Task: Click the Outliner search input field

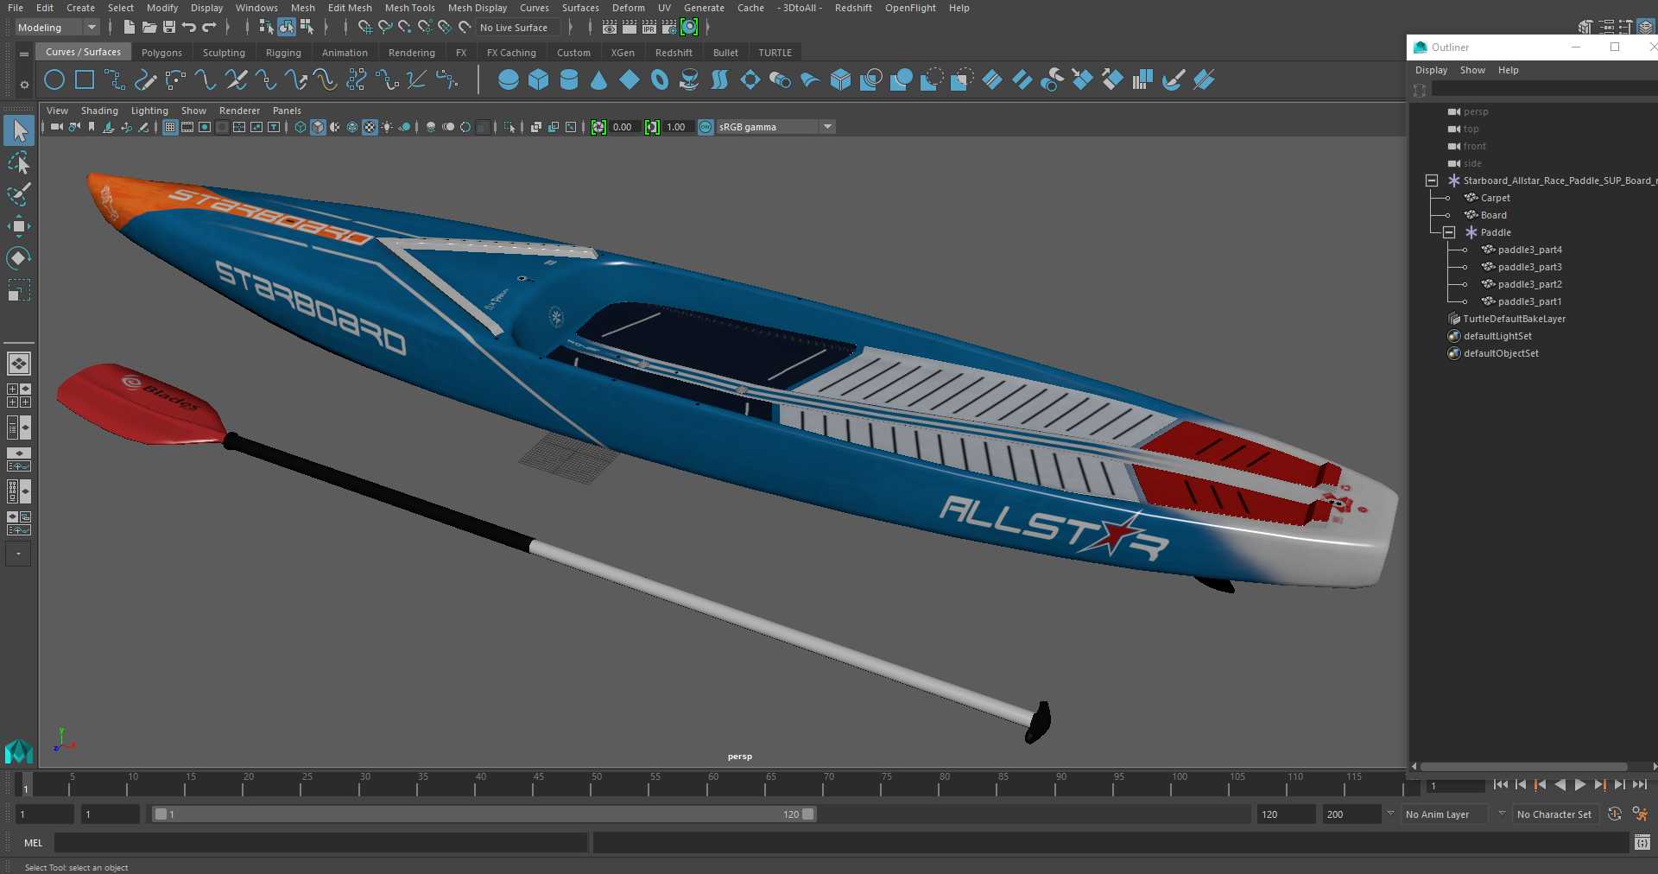Action: (1544, 90)
